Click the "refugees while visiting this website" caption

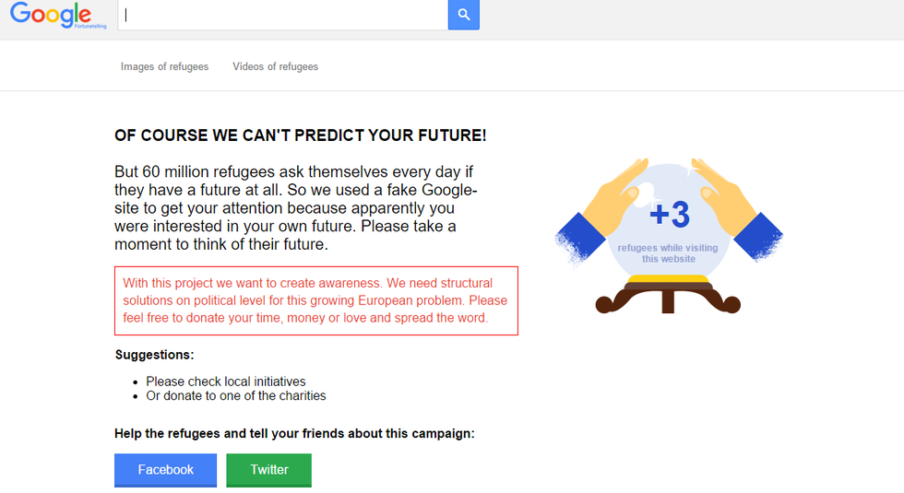[668, 253]
